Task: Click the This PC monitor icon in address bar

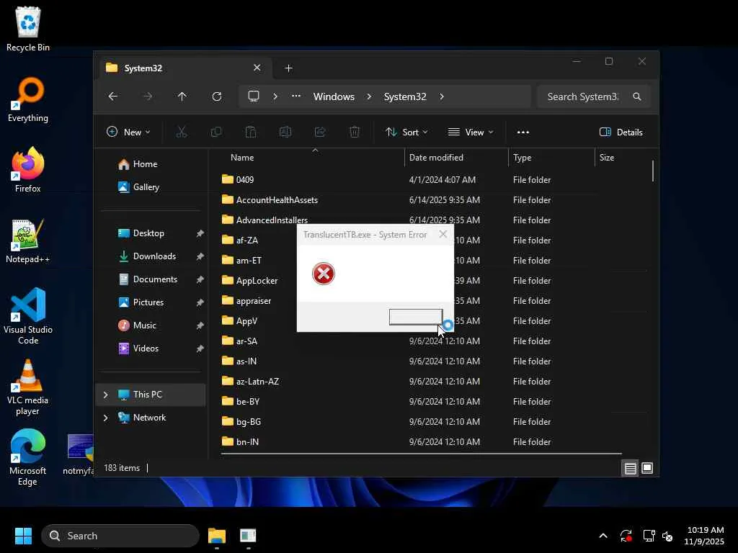Action: pos(254,96)
